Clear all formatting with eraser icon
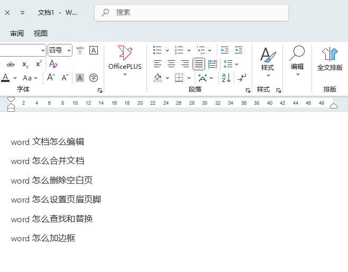The width and height of the screenshot is (348, 272). pyautogui.click(x=53, y=64)
